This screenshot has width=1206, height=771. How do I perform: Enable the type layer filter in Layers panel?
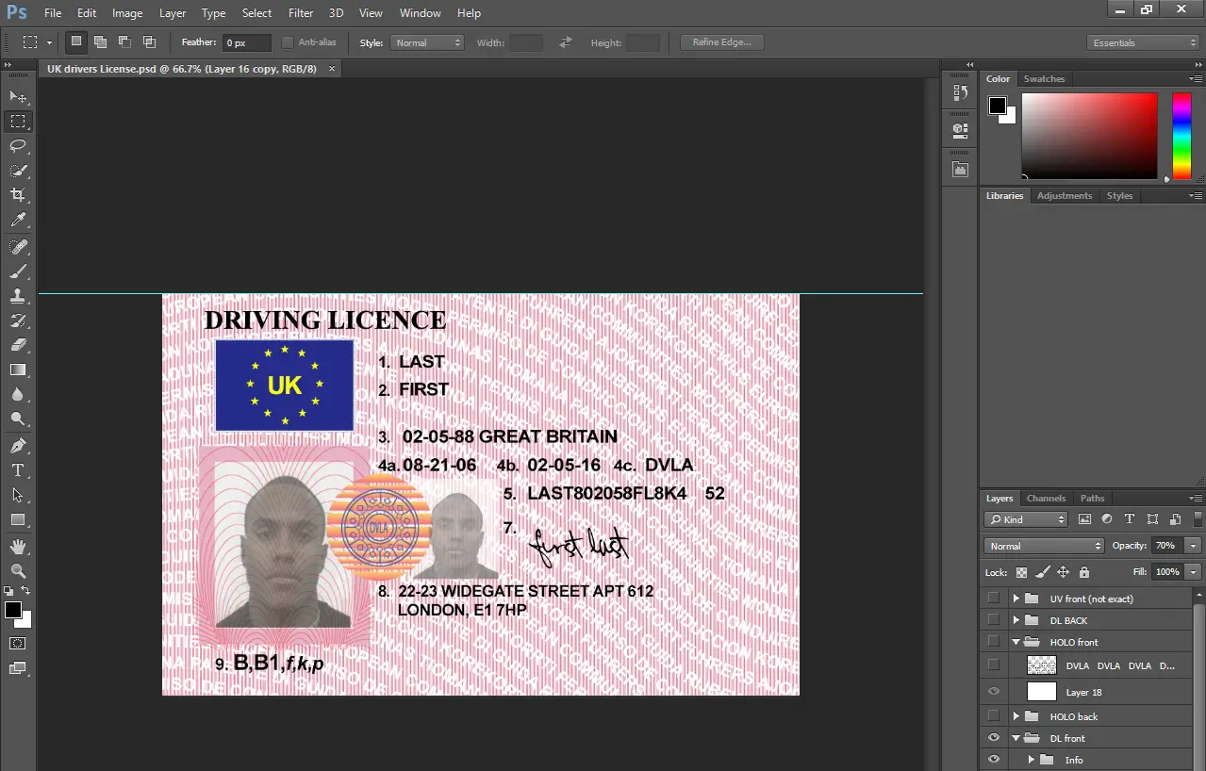1129,518
